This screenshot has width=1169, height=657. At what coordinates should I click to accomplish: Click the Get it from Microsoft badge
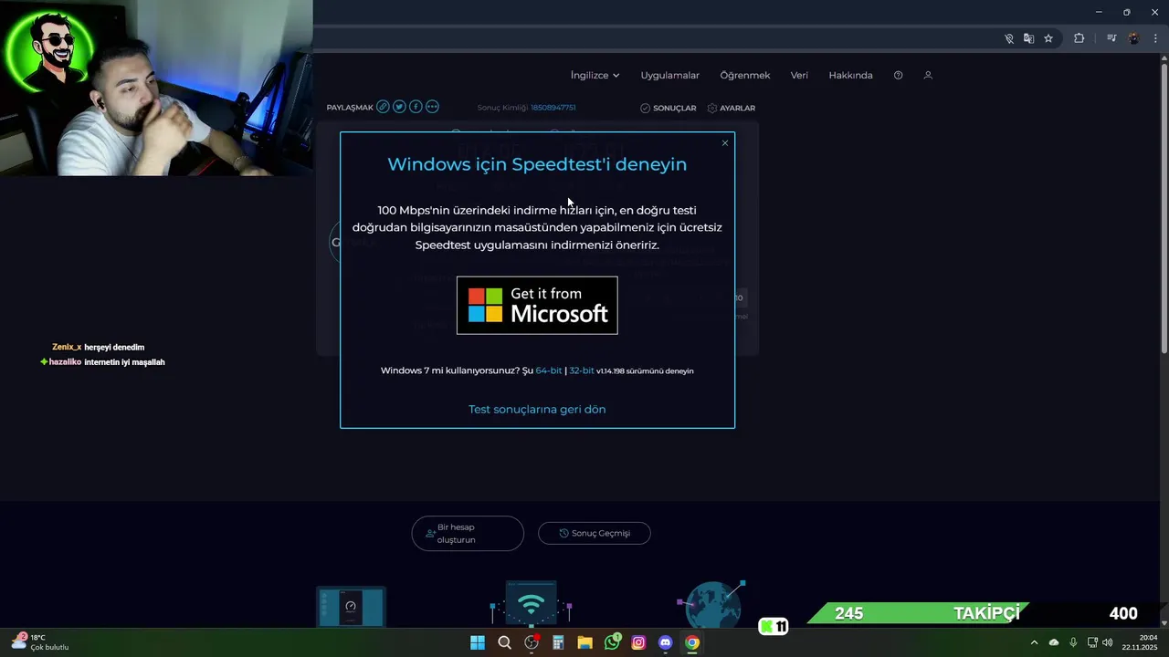pos(537,306)
